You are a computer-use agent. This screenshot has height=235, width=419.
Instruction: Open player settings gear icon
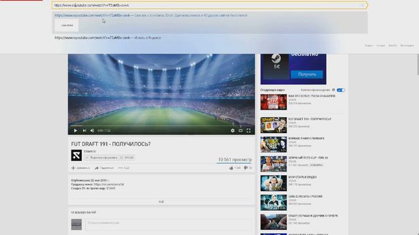pyautogui.click(x=232, y=131)
